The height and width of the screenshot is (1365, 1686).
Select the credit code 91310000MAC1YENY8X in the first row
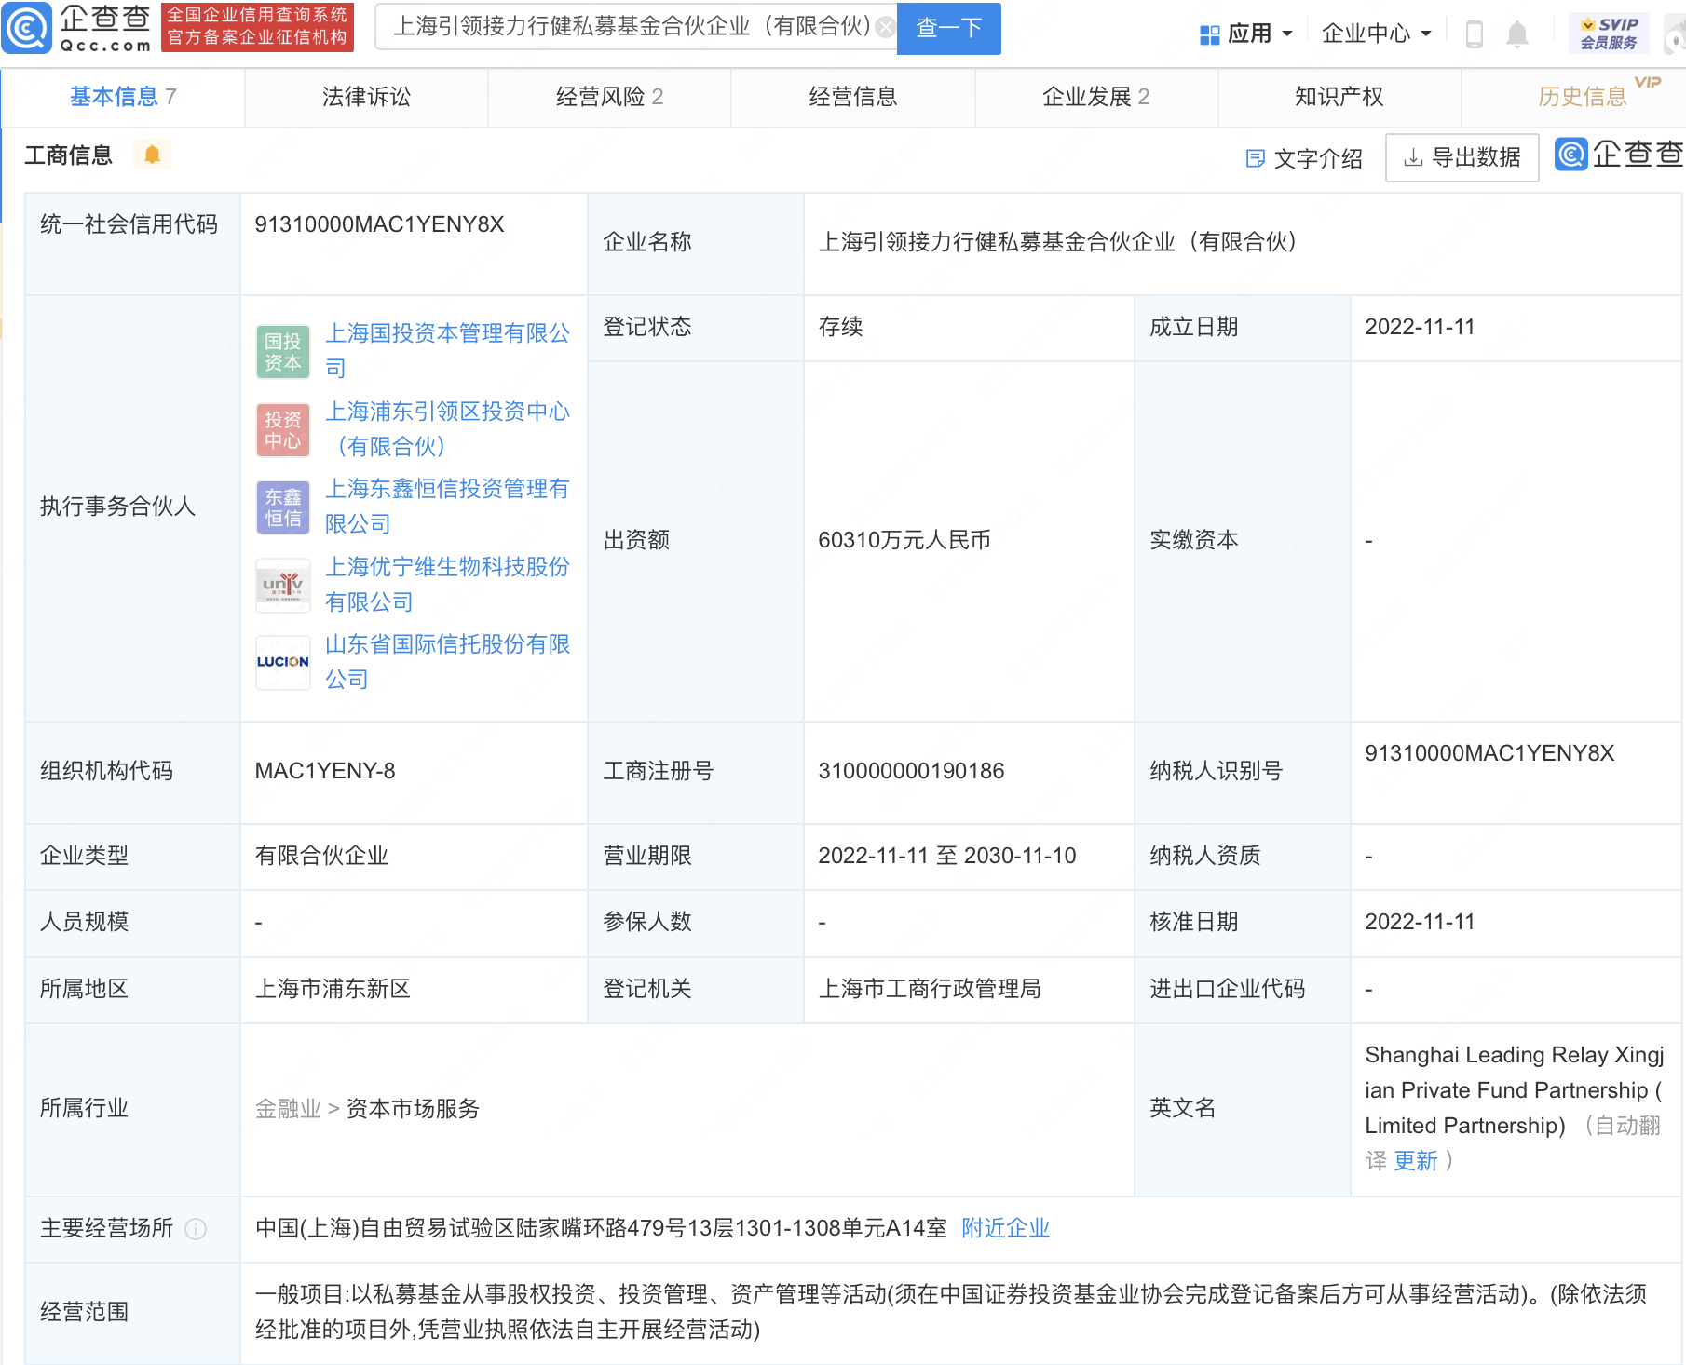coord(379,224)
